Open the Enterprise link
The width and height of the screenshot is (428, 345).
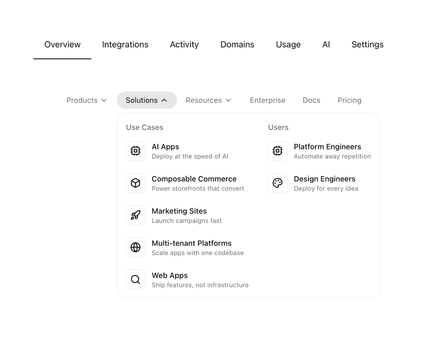[267, 100]
